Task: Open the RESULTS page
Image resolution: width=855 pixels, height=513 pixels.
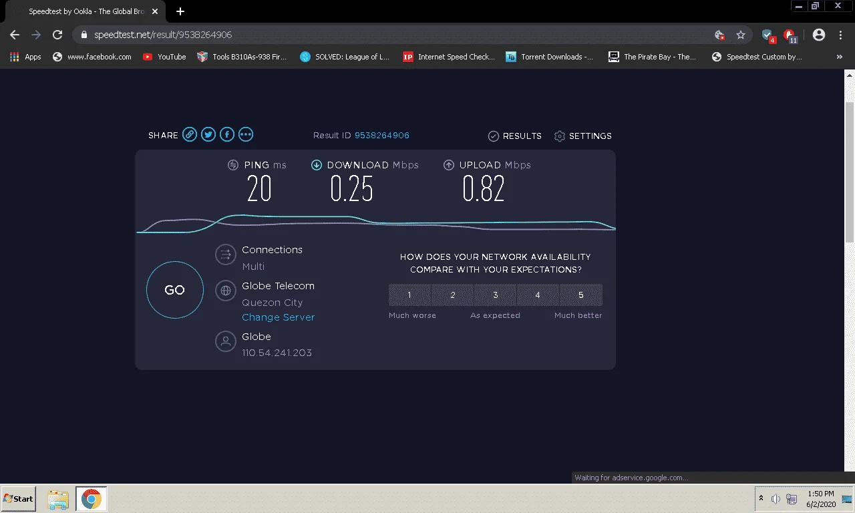Action: click(x=515, y=136)
